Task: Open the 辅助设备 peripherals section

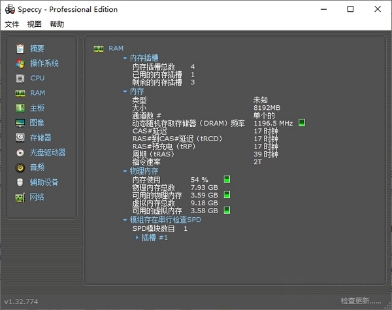Action: (x=44, y=182)
